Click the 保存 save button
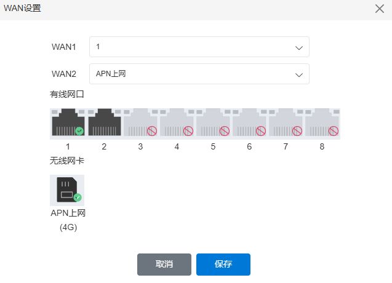392x283 pixels. click(223, 265)
